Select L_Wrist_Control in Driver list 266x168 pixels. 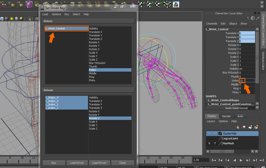[66, 28]
